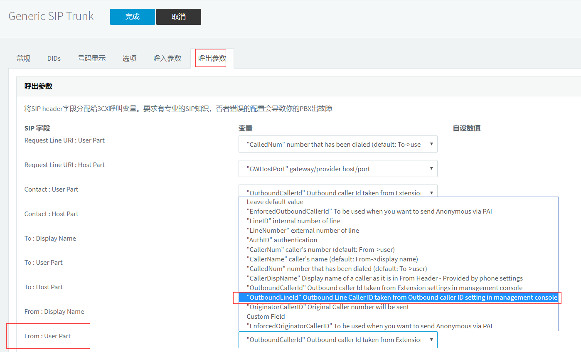Switch to the 常规 tab
This screenshot has height=352, width=581.
(23, 58)
